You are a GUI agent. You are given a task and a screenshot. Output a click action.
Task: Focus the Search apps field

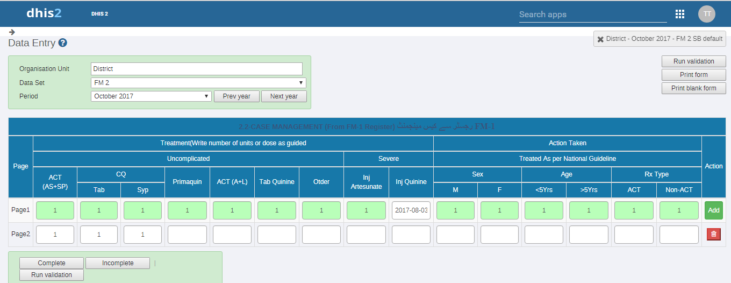click(592, 15)
